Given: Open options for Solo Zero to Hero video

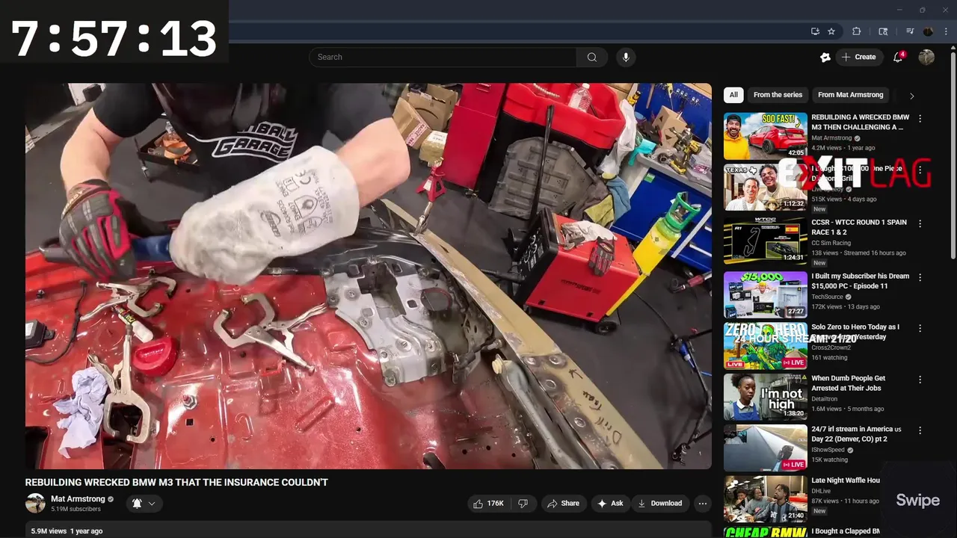Looking at the screenshot, I should (x=920, y=328).
